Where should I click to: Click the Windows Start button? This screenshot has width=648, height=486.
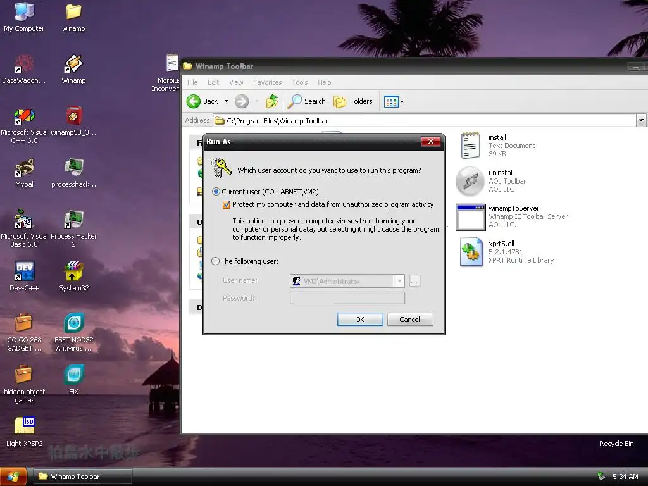(x=13, y=477)
